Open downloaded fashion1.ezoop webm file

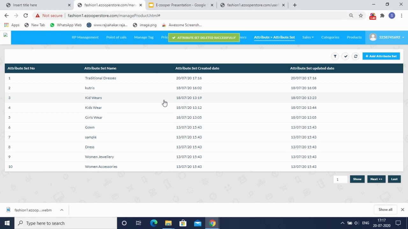[29, 210]
